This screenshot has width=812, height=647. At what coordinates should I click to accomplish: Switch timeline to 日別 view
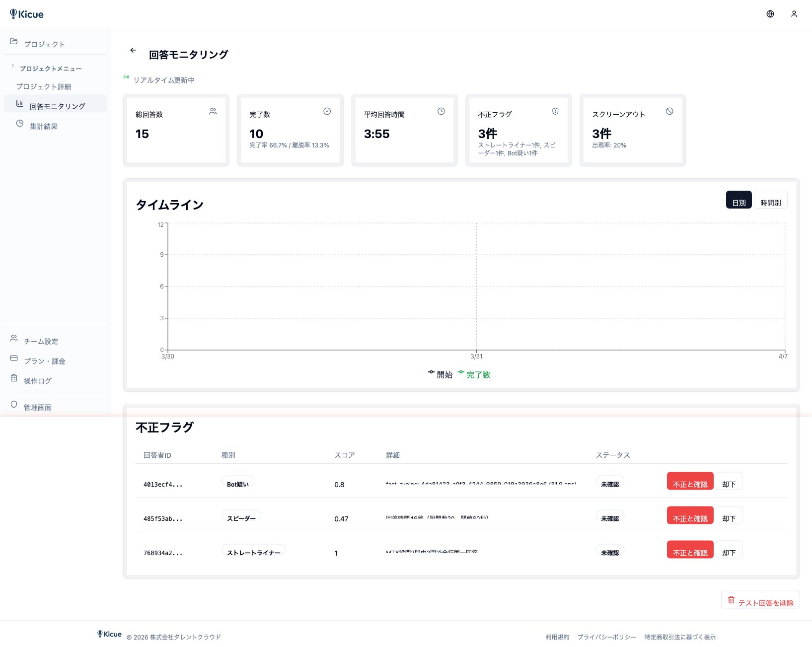coord(738,200)
